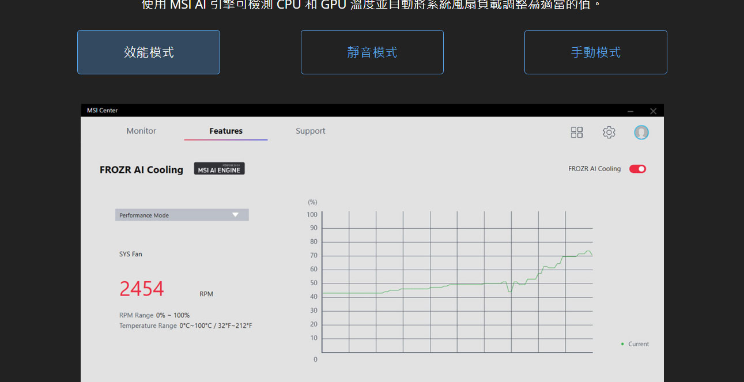744x382 pixels.
Task: Click the Temperature Range 0°C~100°C text
Action: click(x=186, y=326)
